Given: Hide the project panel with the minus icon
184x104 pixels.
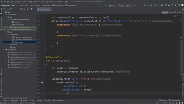Looking at the screenshot, I should (35, 9).
